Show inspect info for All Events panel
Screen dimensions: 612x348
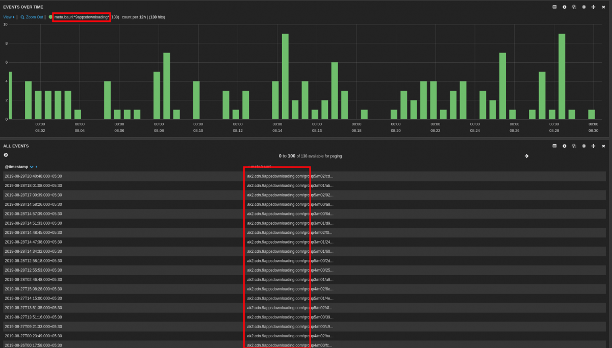(x=564, y=146)
